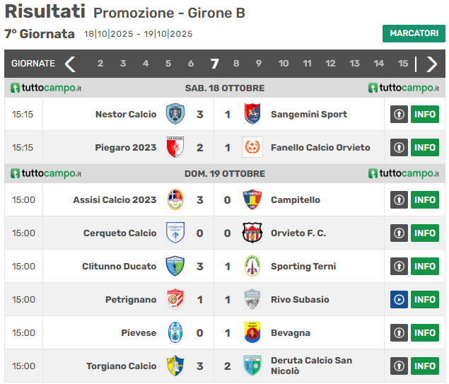Viewport: 449px width, 384px height.
Task: Open the Marcatori button
Action: coord(414,33)
